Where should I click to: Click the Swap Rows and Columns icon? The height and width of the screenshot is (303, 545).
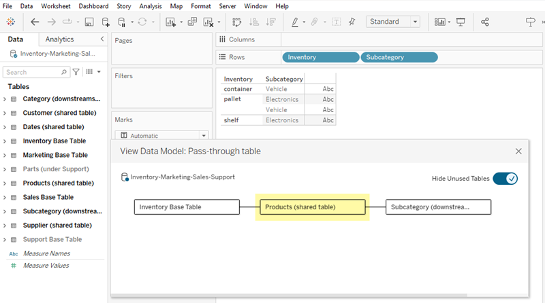[x=236, y=22]
